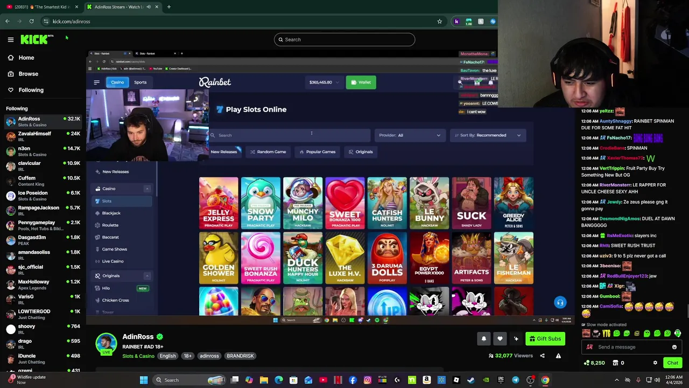
Task: Open the Provider dropdown in Rainbet
Action: pyautogui.click(x=410, y=135)
